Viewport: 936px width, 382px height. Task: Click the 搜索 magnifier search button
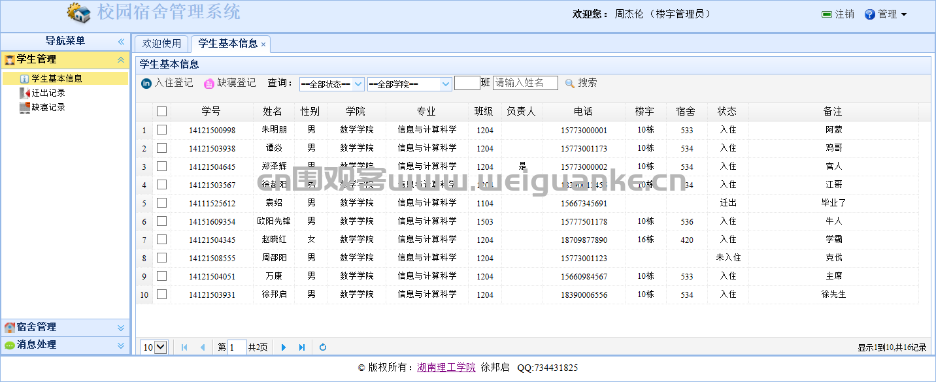pos(581,83)
